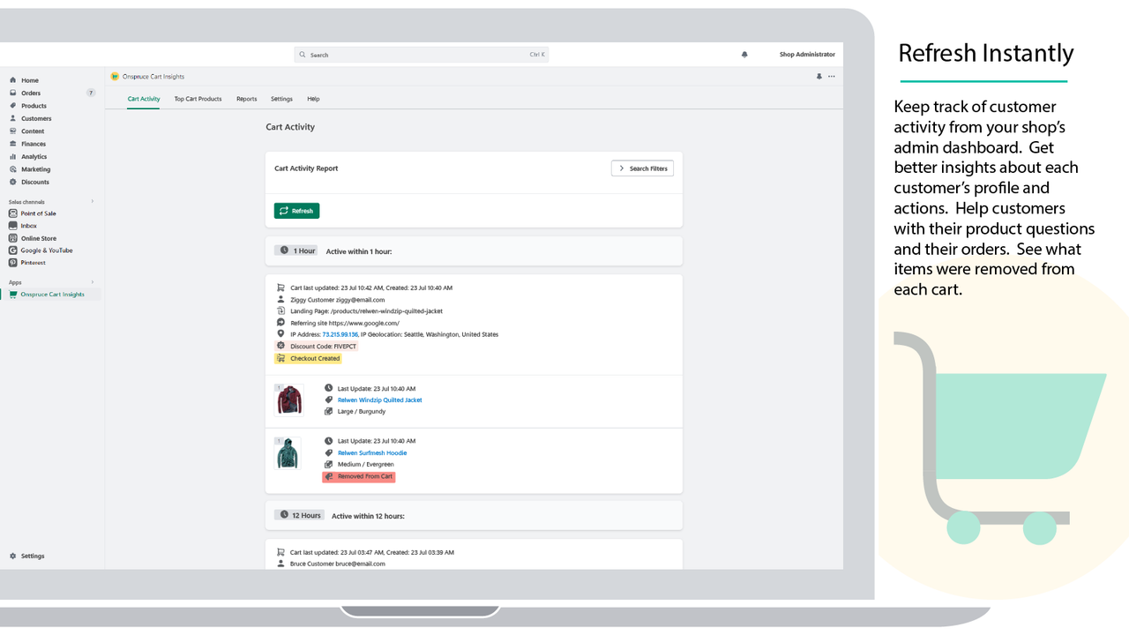Switch to Top Cart Products tab
The width and height of the screenshot is (1129, 635).
(198, 99)
